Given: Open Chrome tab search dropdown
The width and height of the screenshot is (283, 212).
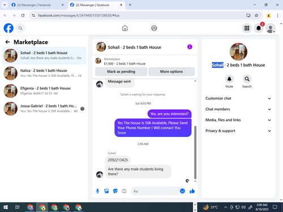Looking at the screenshot, I should 5,5.
